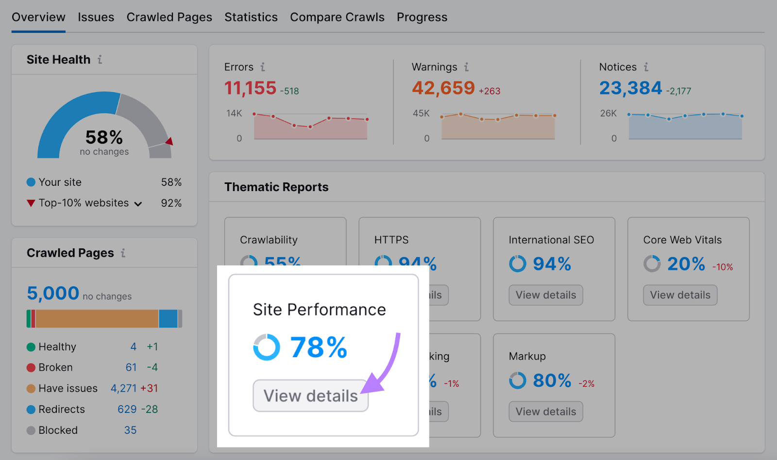Click the Notices info icon

pyautogui.click(x=646, y=67)
